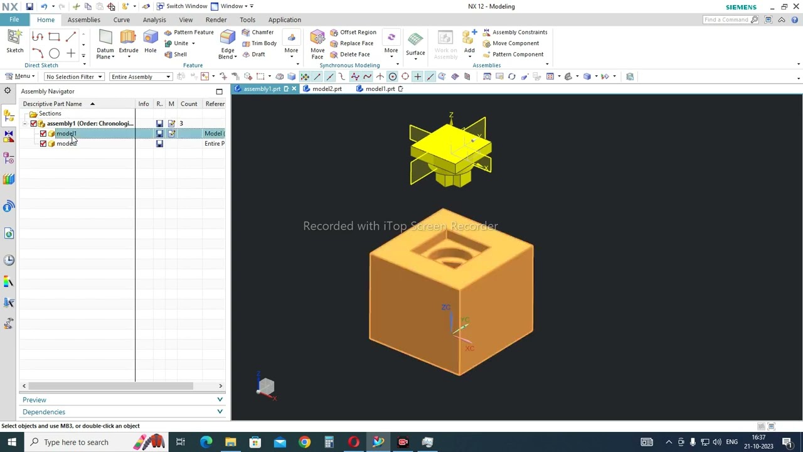Uncheck the model1 component checkbox
The width and height of the screenshot is (803, 452).
pos(43,134)
